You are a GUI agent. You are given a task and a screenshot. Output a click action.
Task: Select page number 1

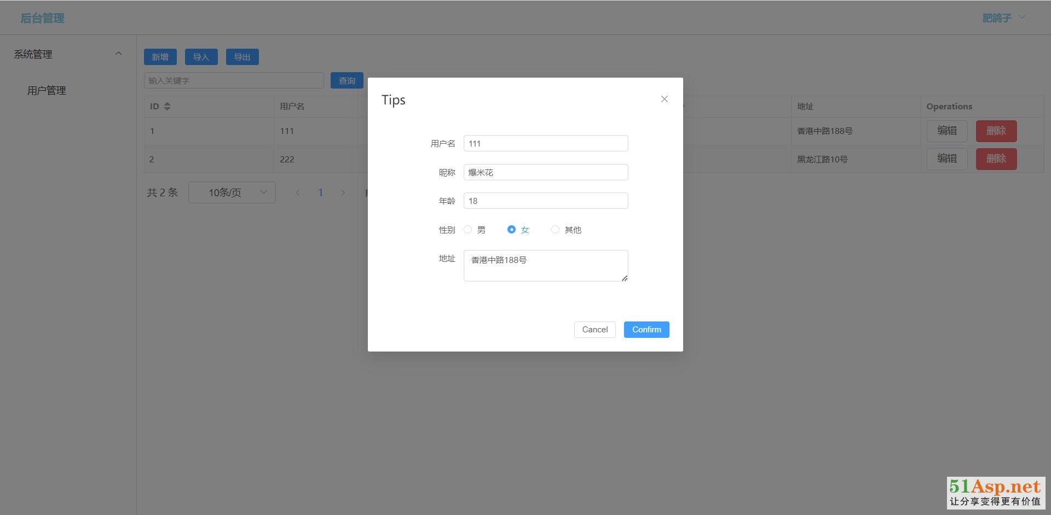[x=321, y=192]
